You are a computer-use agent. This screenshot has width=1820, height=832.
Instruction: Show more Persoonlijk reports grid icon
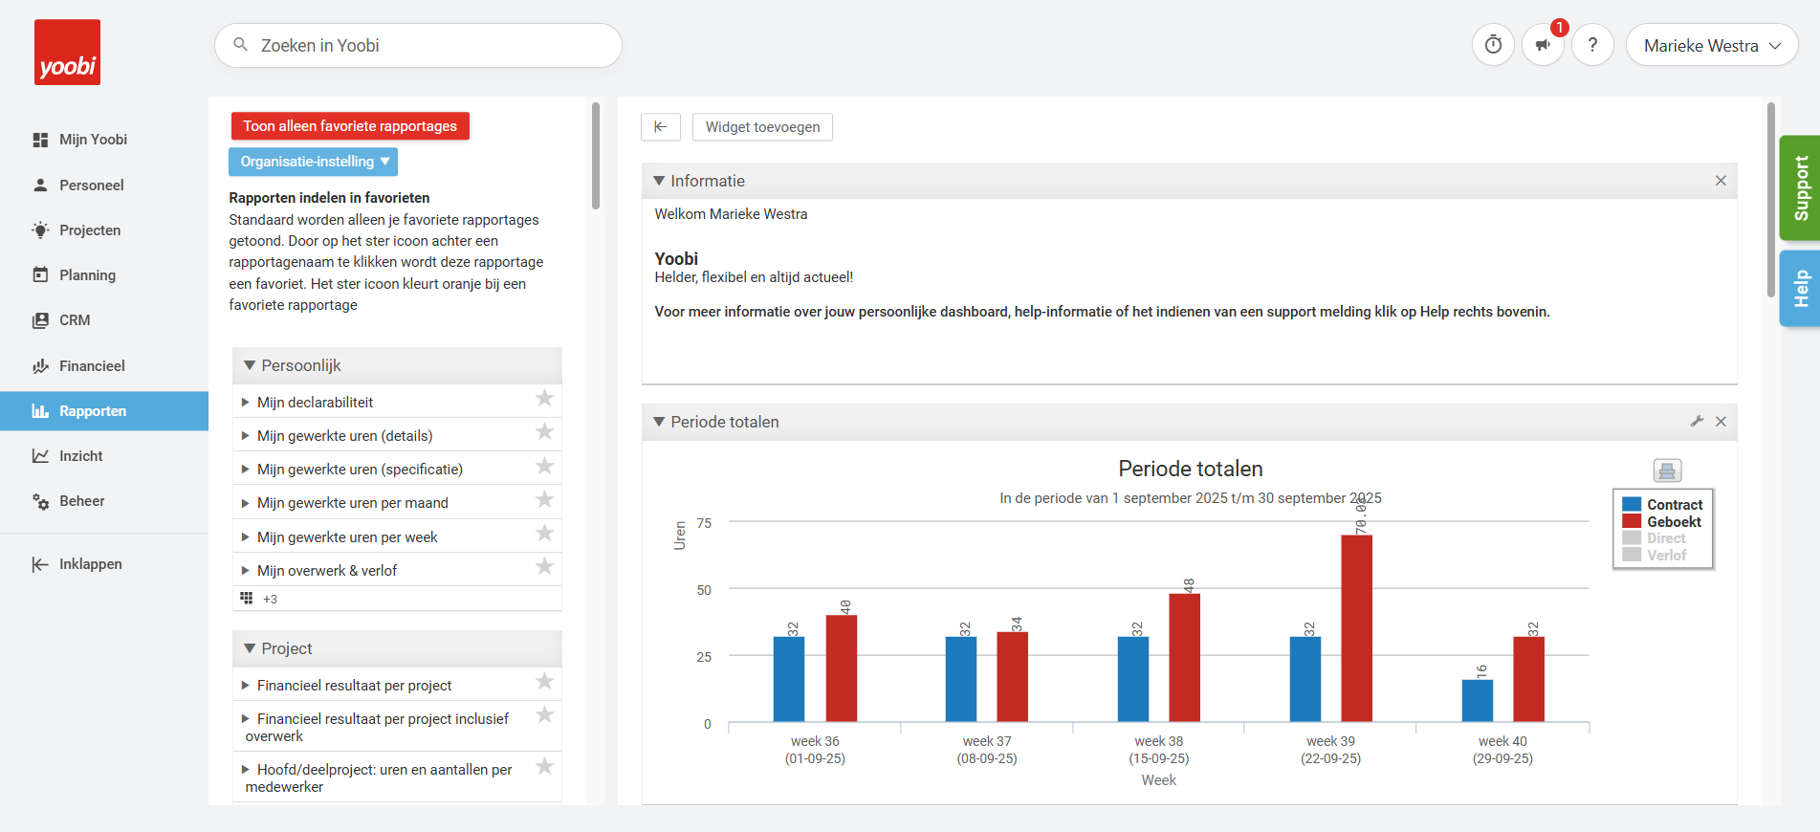(247, 599)
